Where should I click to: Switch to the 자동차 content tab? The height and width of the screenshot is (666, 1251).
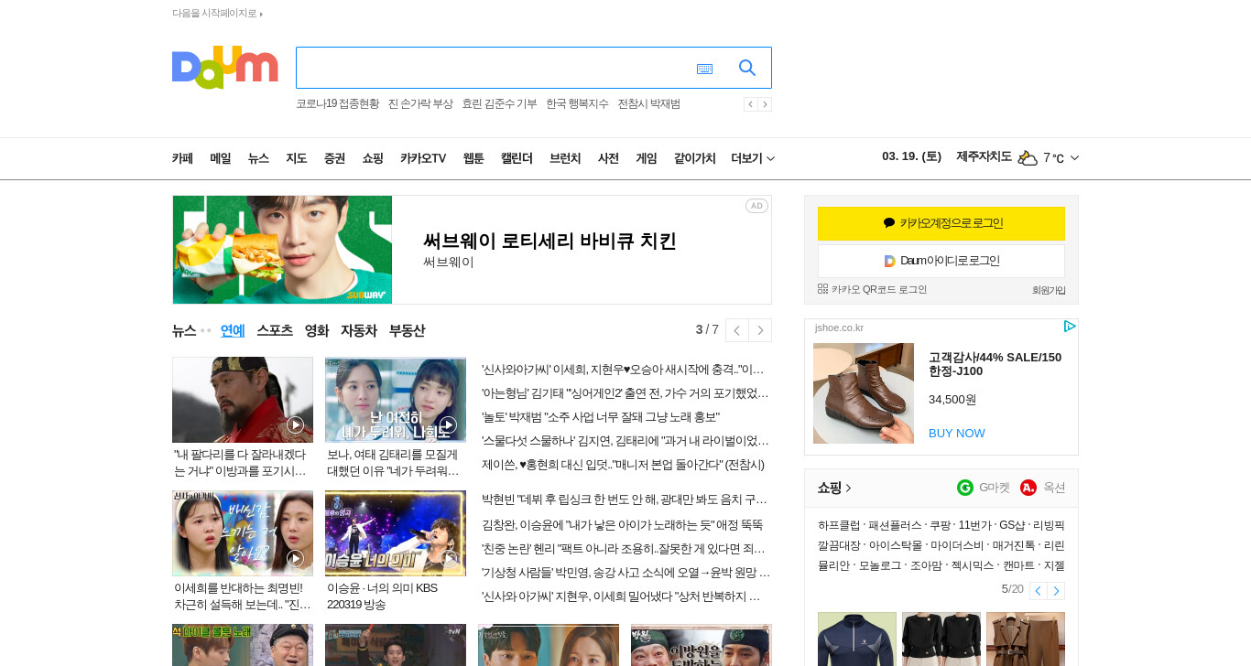(x=359, y=330)
